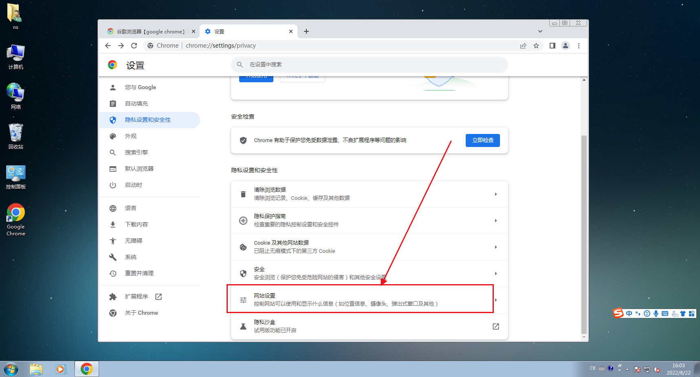700x377 pixels.
Task: Click the Sogou skin shirt icon
Action: (x=682, y=313)
